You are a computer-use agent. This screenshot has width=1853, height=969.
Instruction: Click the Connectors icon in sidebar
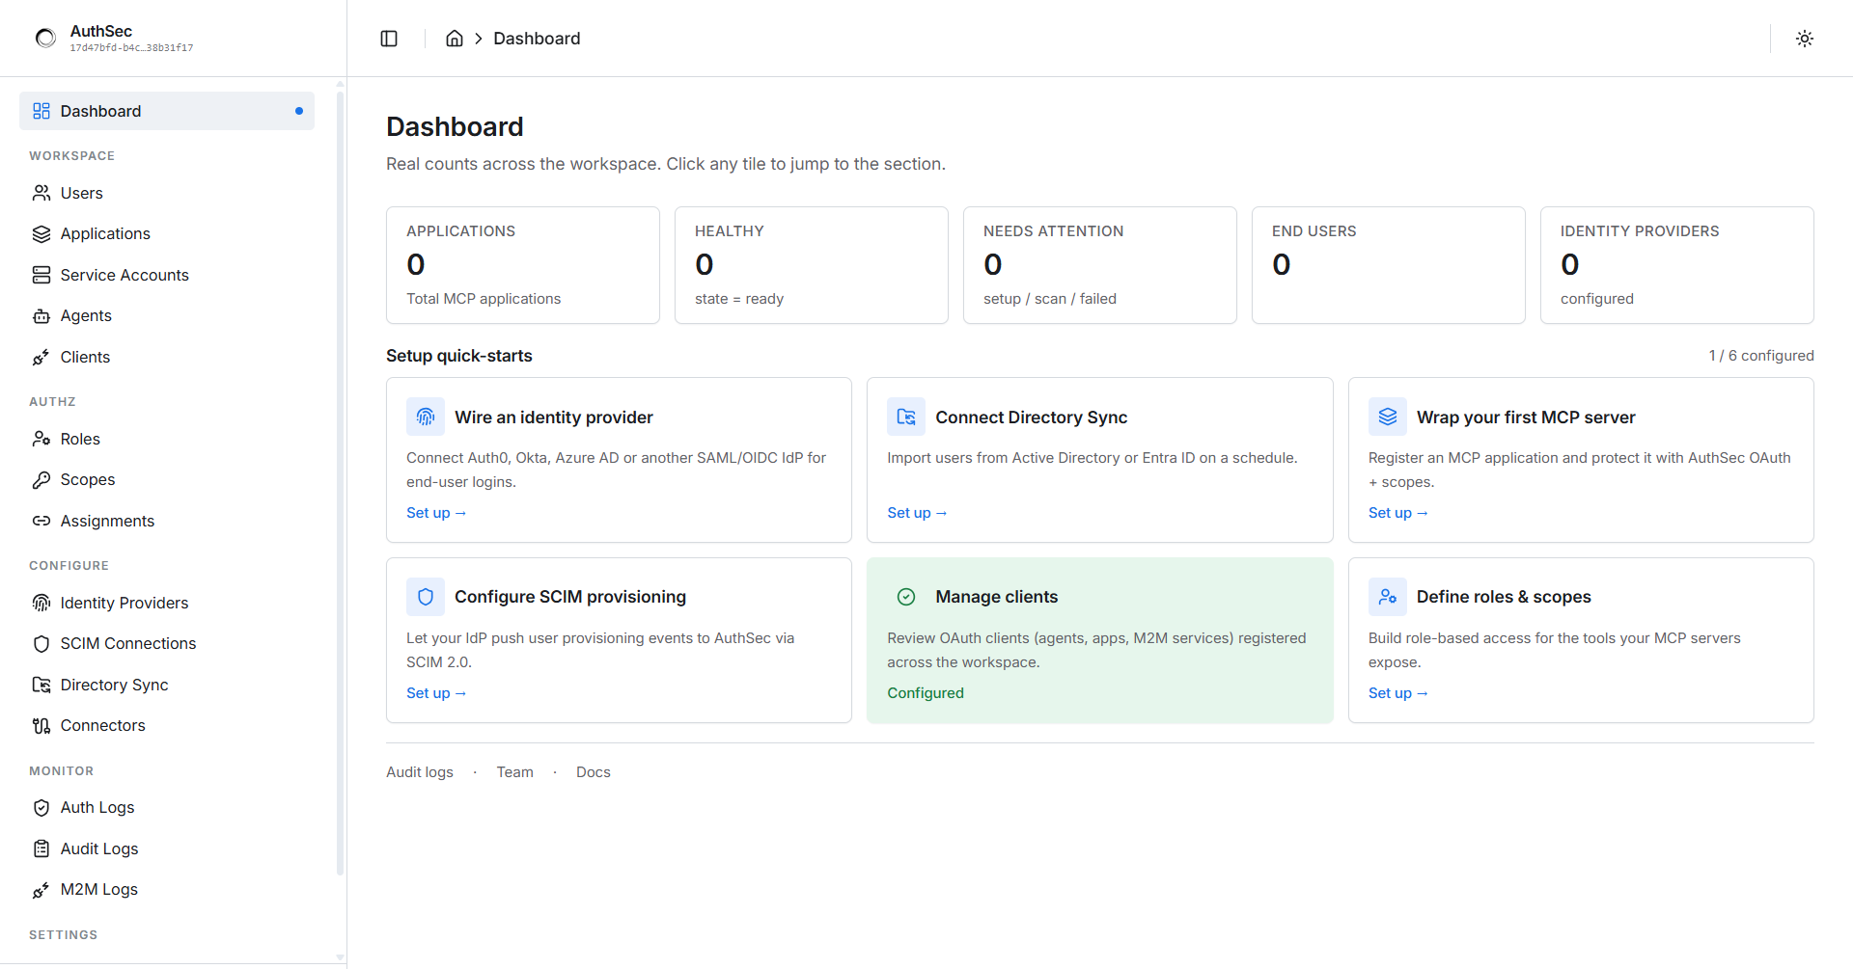(x=41, y=726)
